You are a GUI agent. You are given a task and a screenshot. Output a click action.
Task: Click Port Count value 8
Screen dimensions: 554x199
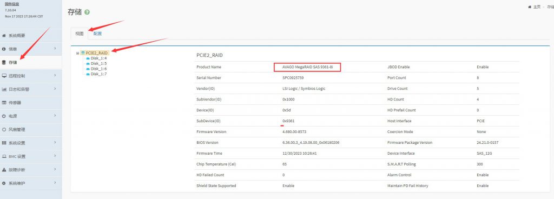[x=478, y=78]
